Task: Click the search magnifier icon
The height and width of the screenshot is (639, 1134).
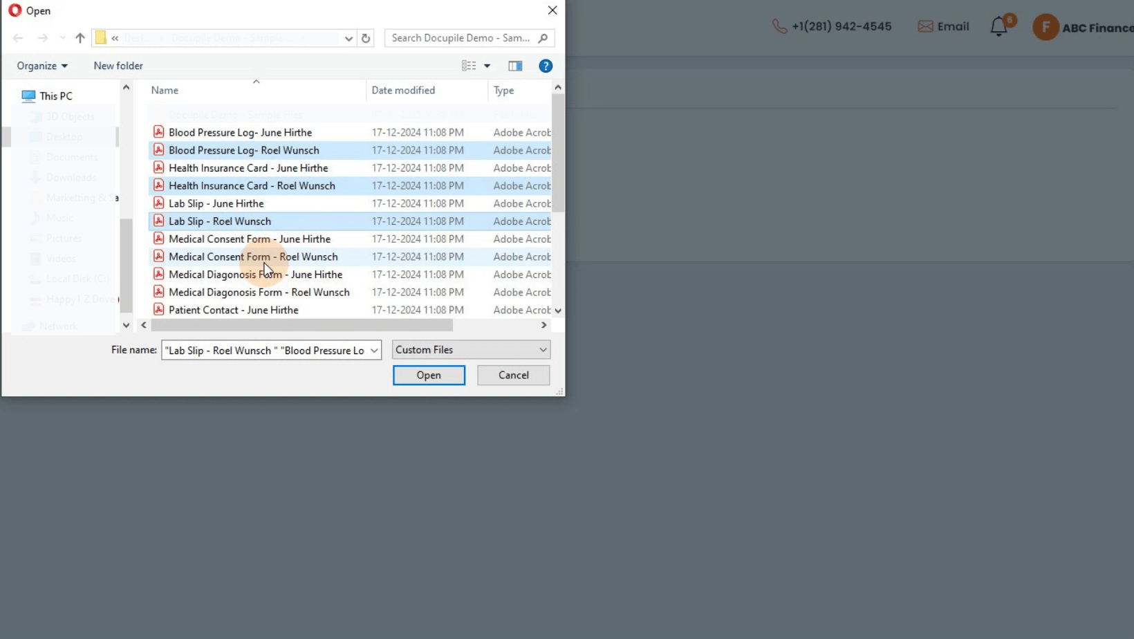Action: [x=543, y=39]
